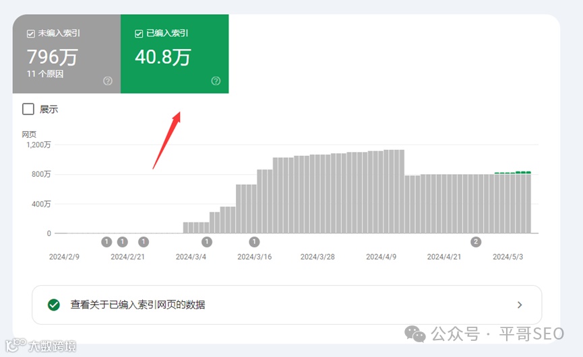Open help icon on 未编入索引 card

[x=108, y=81]
